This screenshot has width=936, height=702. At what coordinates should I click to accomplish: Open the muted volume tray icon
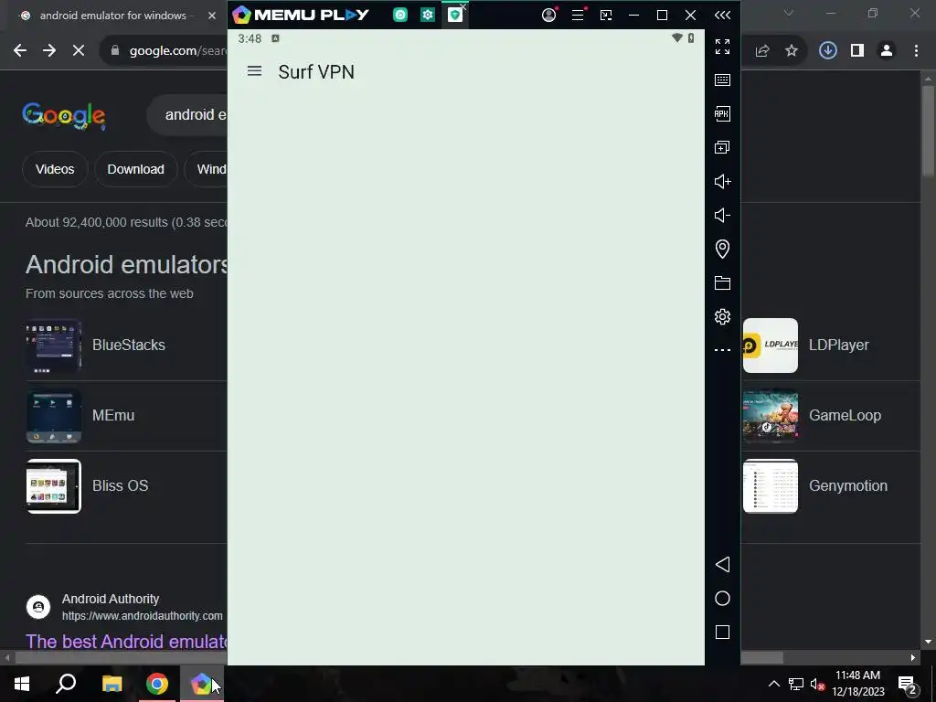coord(817,684)
